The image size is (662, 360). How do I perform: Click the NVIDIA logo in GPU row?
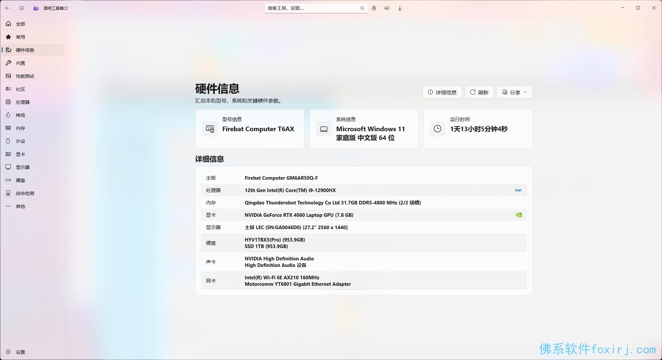(x=518, y=215)
